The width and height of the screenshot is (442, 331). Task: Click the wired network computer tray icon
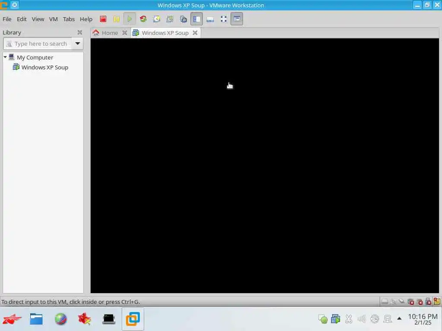pos(388,319)
